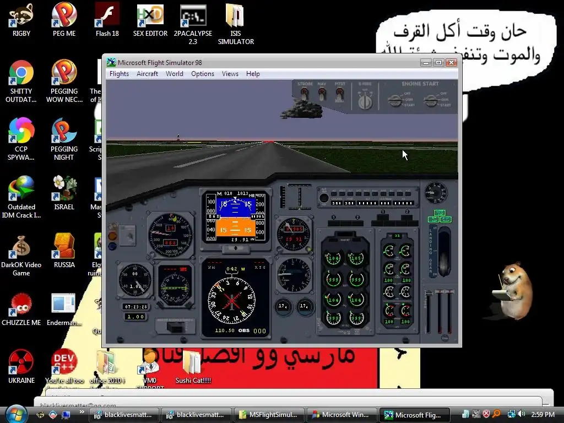The width and height of the screenshot is (564, 423).
Task: Open the CCP SPYWA... Chrome-style shortcut
Action: (21, 138)
